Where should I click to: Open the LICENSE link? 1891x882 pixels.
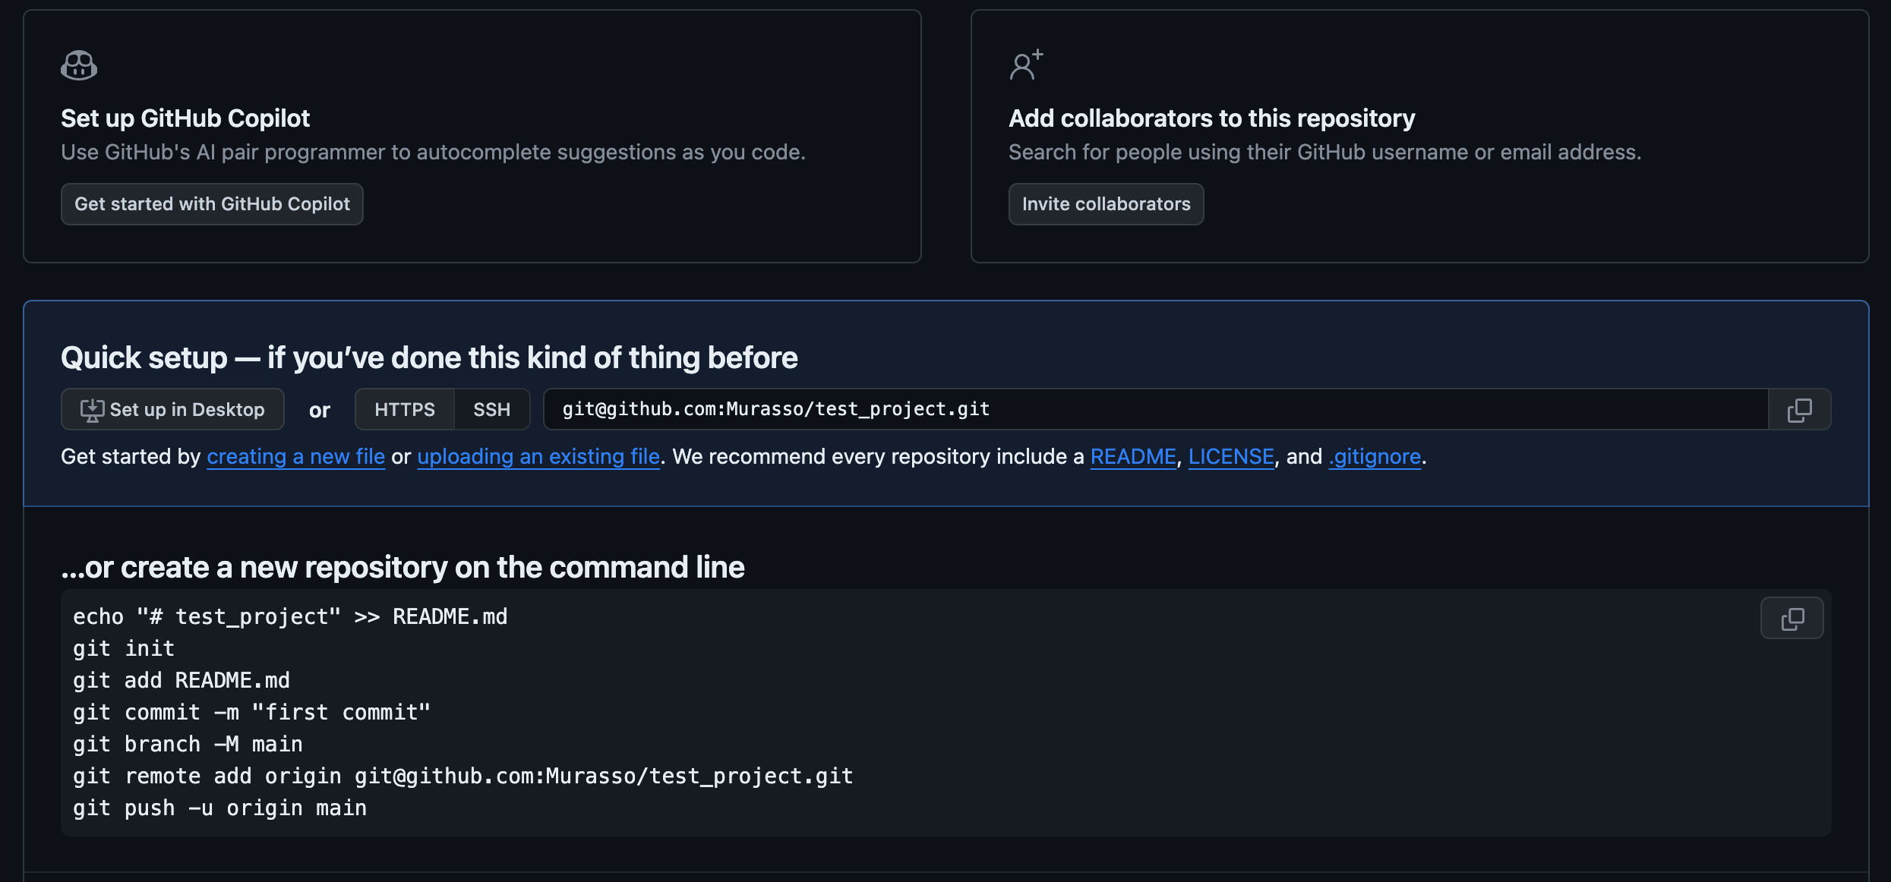pos(1231,457)
